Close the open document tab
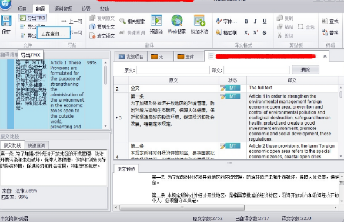Screen dimensions: 344x223 [x=325, y=56]
